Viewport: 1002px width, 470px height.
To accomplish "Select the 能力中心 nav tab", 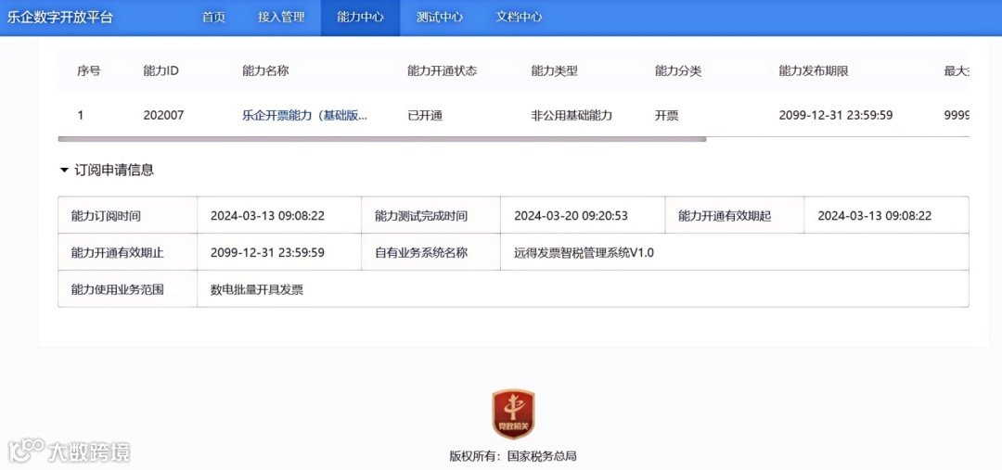I will (360, 18).
